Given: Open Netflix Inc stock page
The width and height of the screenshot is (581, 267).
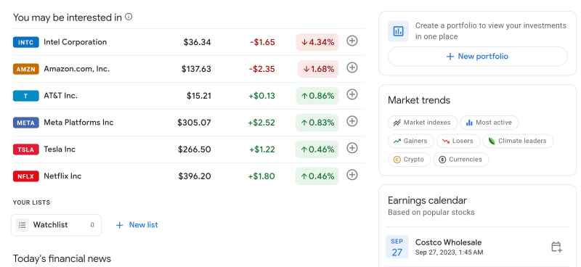Looking at the screenshot, I should 189,176.
